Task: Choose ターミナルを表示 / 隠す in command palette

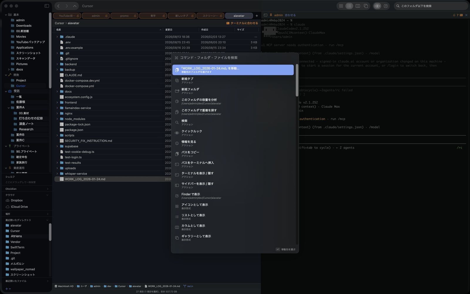Action: [233, 175]
